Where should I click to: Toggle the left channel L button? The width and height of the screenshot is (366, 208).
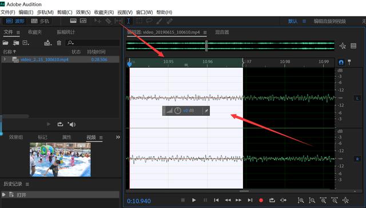pos(357,98)
